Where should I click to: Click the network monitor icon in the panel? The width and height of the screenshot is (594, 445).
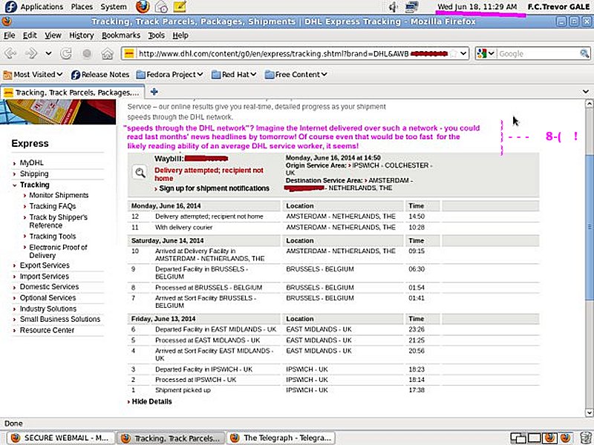[411, 7]
